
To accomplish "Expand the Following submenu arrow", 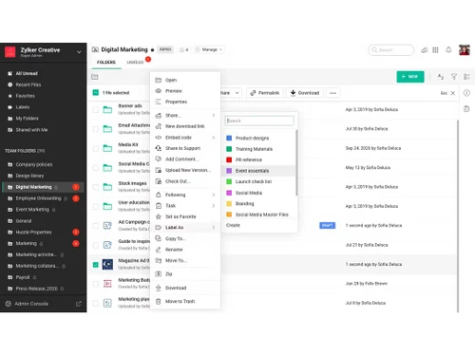I will [214, 195].
